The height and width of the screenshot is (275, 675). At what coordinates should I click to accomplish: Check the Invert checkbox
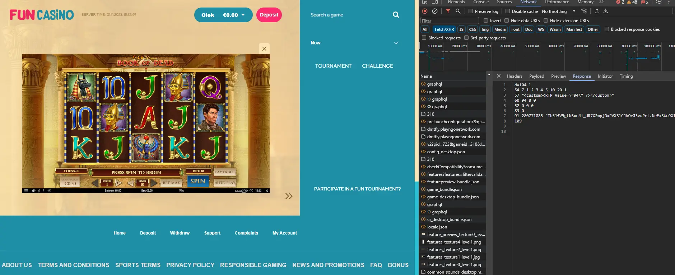486,20
